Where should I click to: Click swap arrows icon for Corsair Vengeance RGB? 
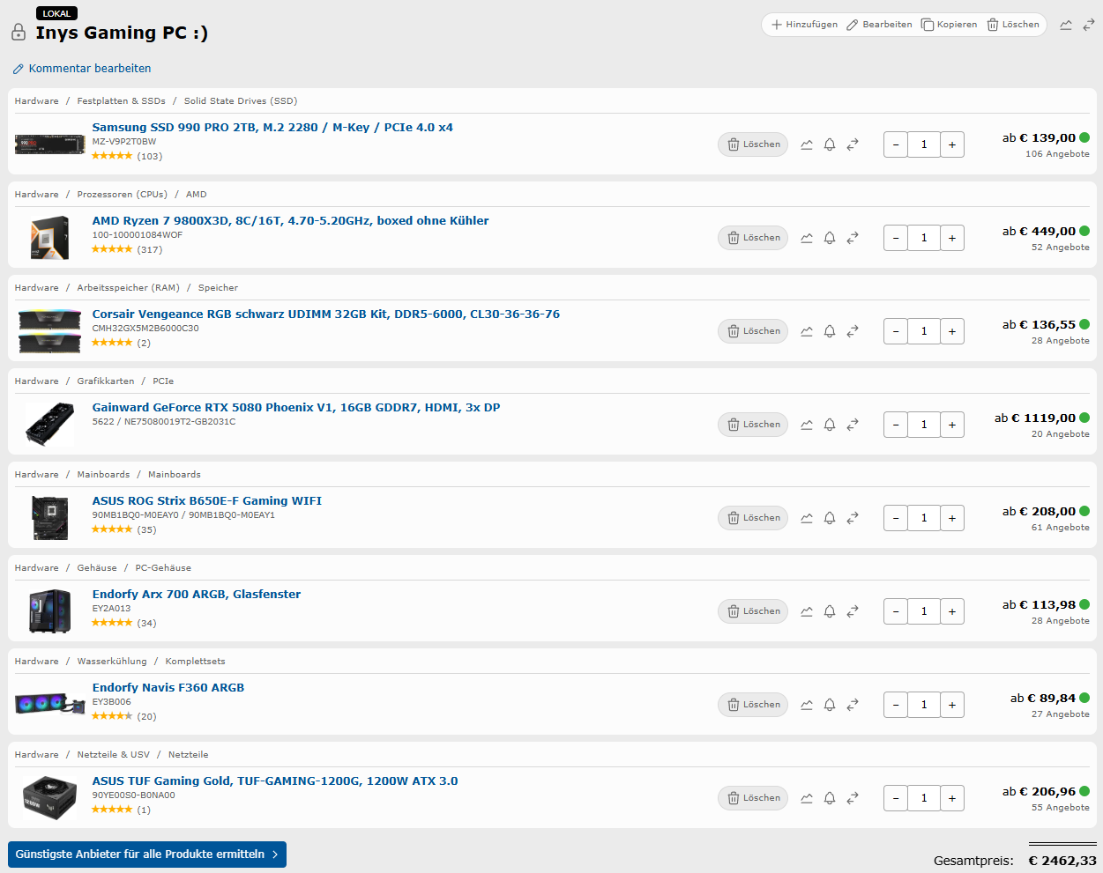pos(853,331)
